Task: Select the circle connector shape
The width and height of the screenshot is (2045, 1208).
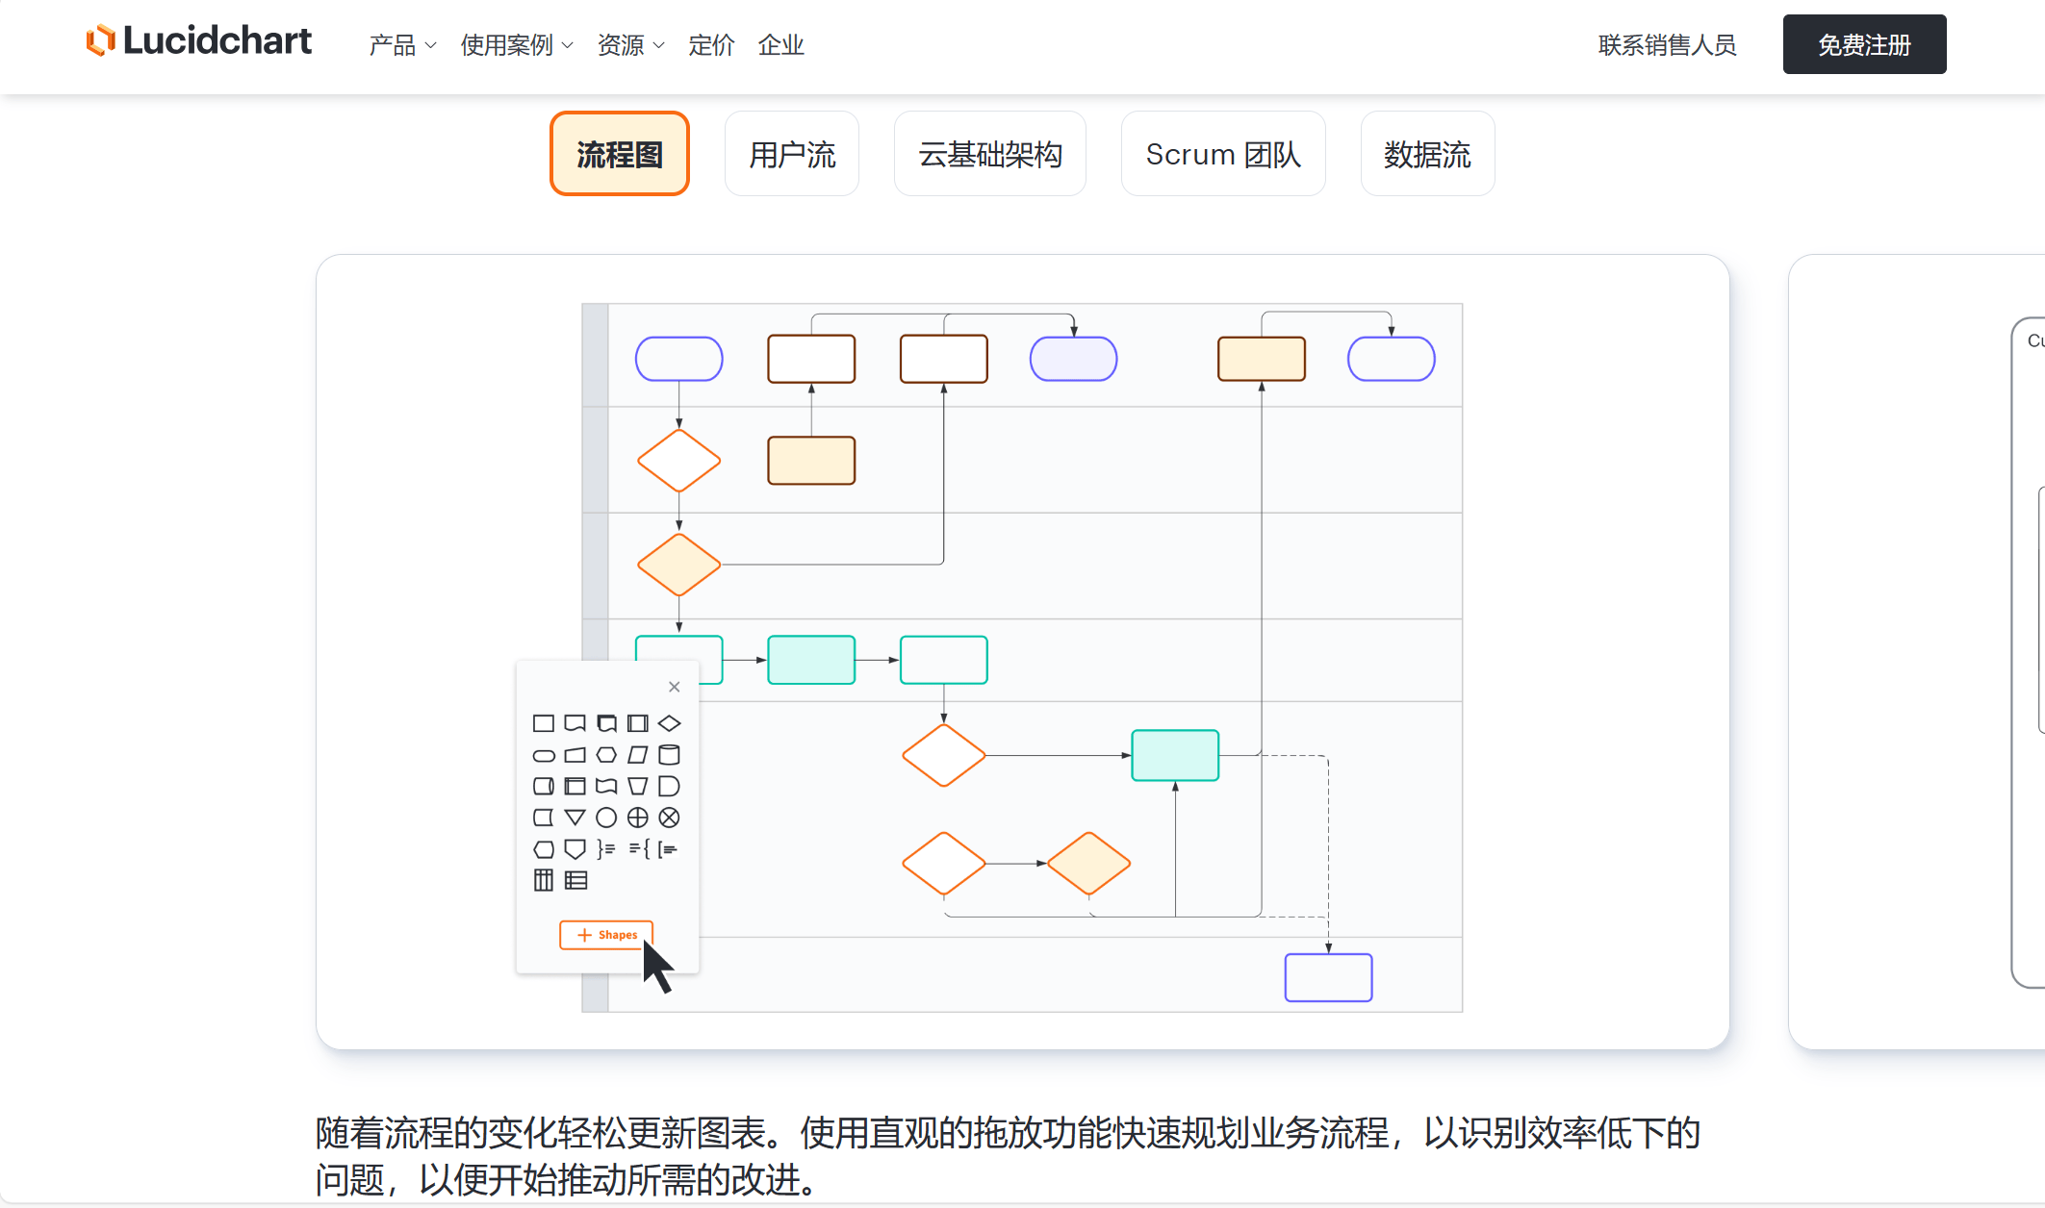Action: [x=606, y=817]
